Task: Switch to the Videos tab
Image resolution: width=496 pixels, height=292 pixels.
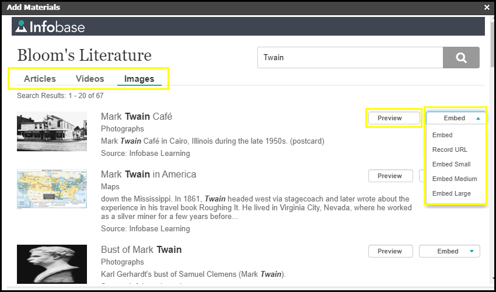Action: tap(90, 78)
